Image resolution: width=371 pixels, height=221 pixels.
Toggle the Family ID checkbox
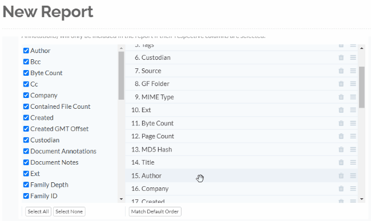pyautogui.click(x=26, y=196)
